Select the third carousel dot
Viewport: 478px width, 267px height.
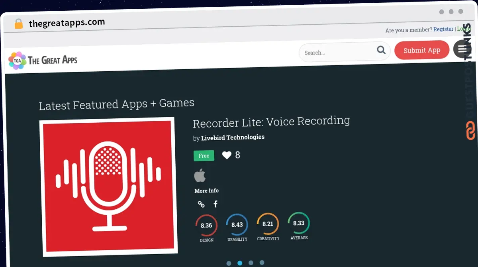(251, 263)
